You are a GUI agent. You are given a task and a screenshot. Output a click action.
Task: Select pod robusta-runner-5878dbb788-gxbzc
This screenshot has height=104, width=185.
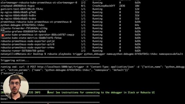[23, 51]
